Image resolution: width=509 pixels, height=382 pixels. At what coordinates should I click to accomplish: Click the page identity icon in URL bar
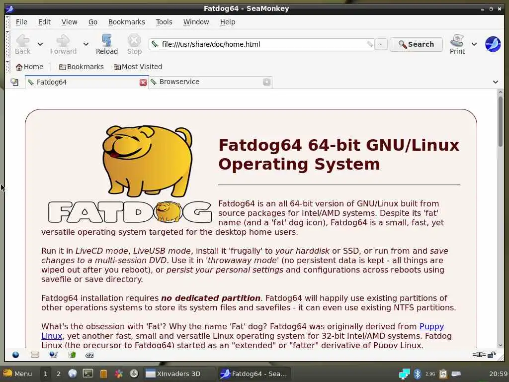pos(155,44)
